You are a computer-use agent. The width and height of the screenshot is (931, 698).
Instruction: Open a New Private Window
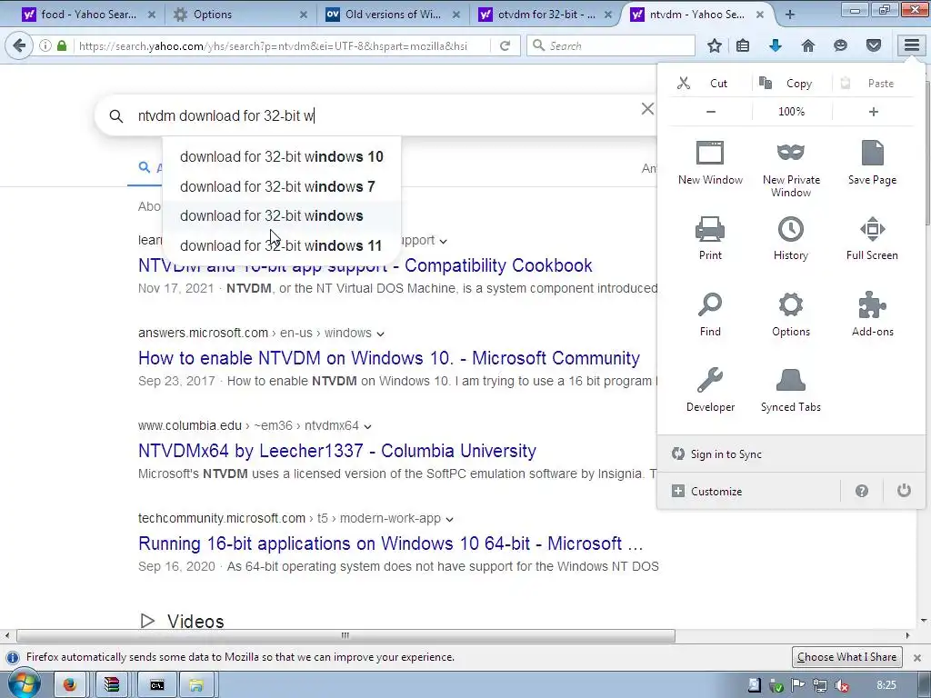(791, 169)
